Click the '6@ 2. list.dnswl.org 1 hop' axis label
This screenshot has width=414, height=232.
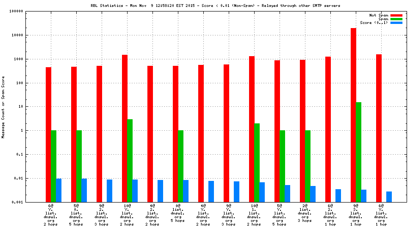pyautogui.click(x=330, y=216)
